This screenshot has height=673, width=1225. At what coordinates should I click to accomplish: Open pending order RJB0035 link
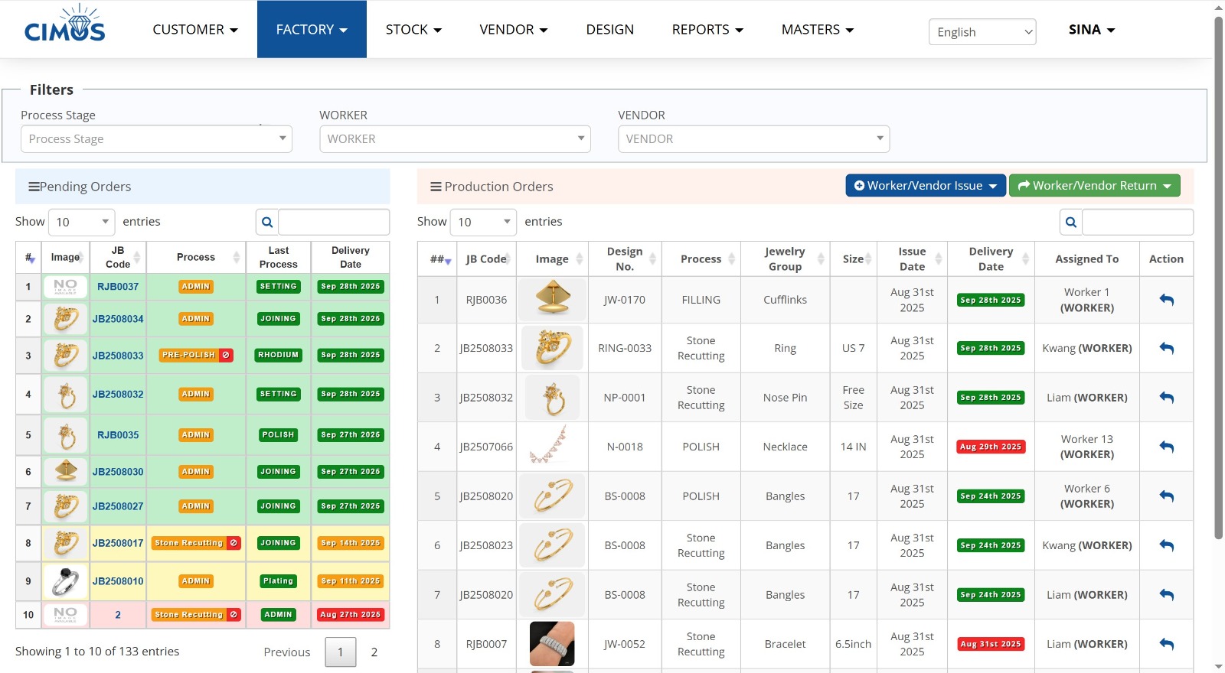click(118, 435)
